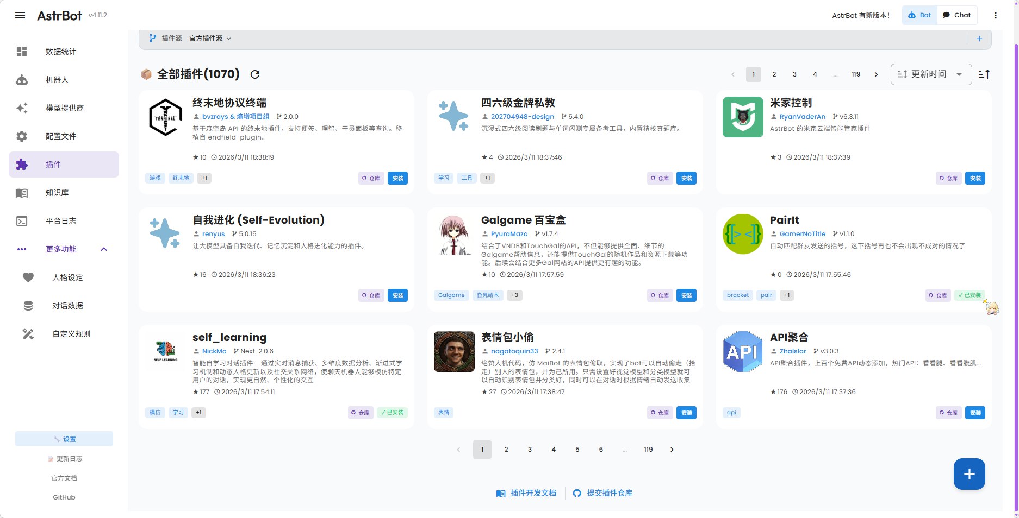1019x518 pixels.
Task: Click the api tag chip
Action: pos(731,413)
